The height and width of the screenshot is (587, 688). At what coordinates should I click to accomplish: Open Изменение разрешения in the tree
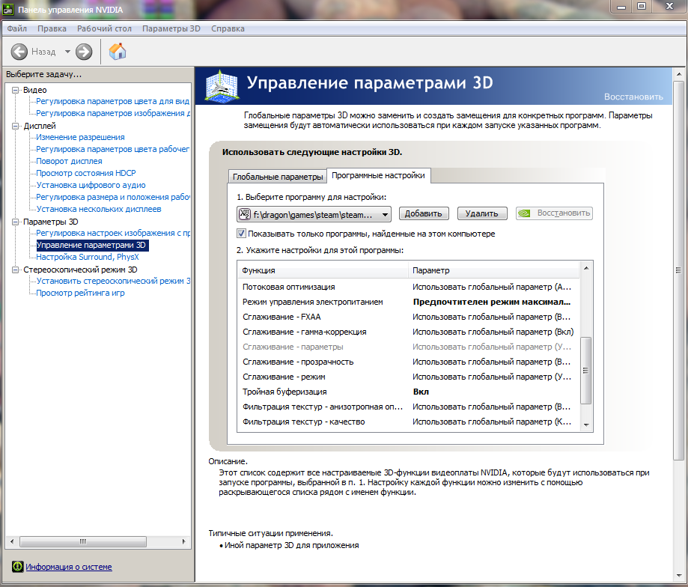point(80,137)
